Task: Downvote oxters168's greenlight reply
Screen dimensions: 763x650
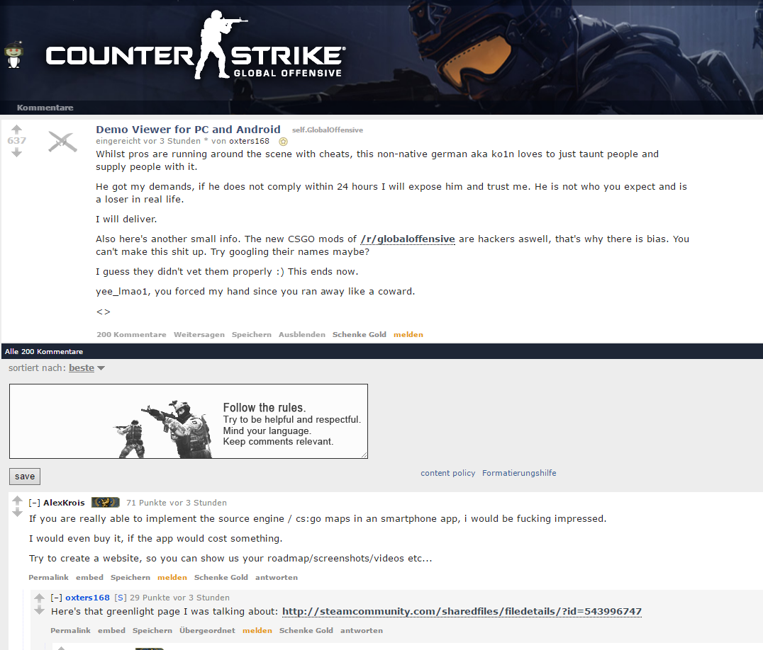Action: 40,610
